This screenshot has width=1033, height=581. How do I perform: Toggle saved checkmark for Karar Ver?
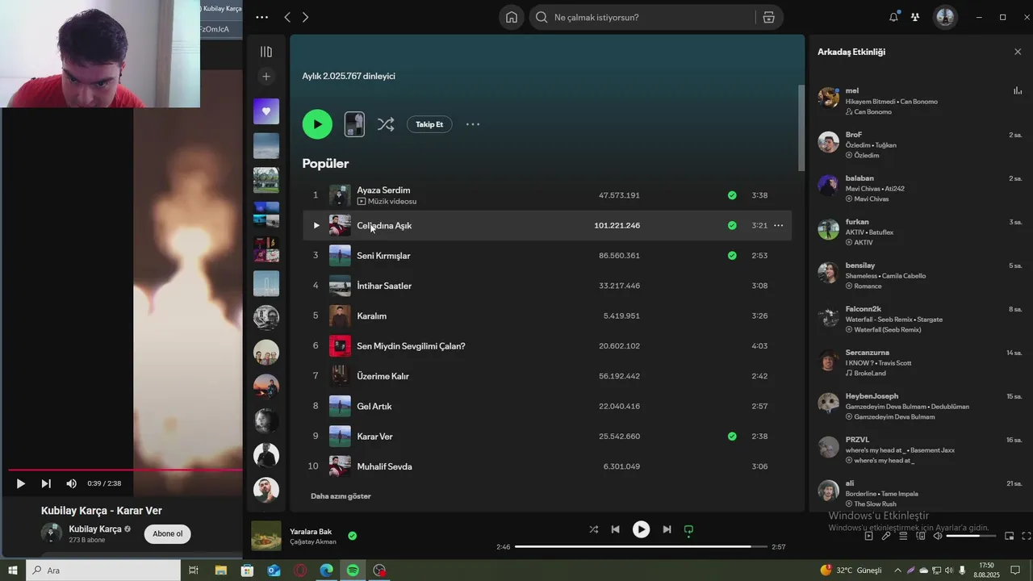coord(732,437)
